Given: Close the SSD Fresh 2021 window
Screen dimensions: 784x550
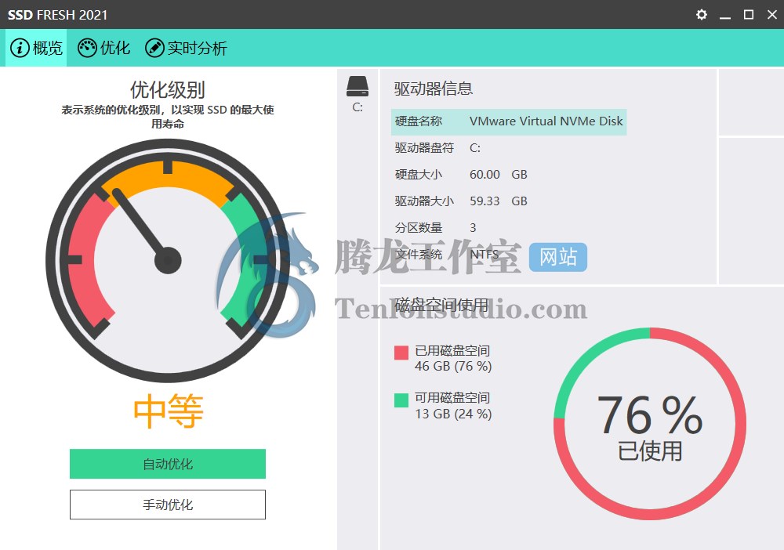Looking at the screenshot, I should click(x=772, y=14).
